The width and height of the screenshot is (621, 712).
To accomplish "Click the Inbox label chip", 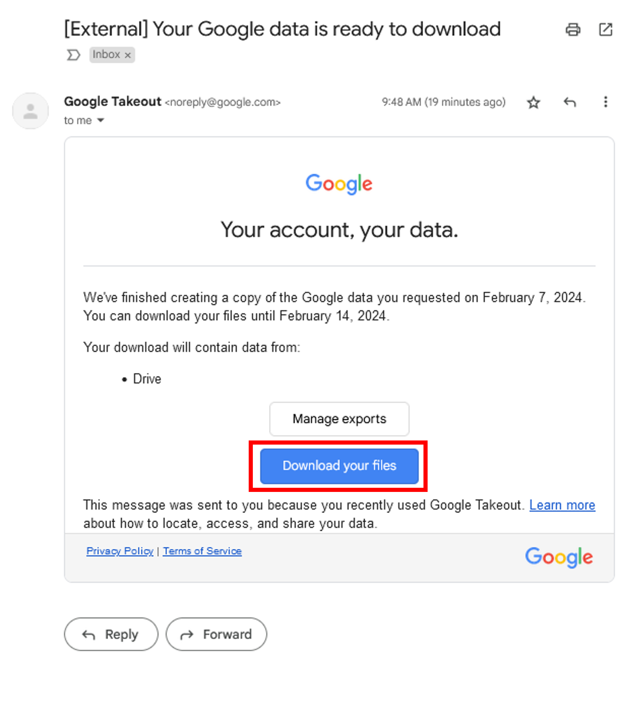I will [x=106, y=54].
